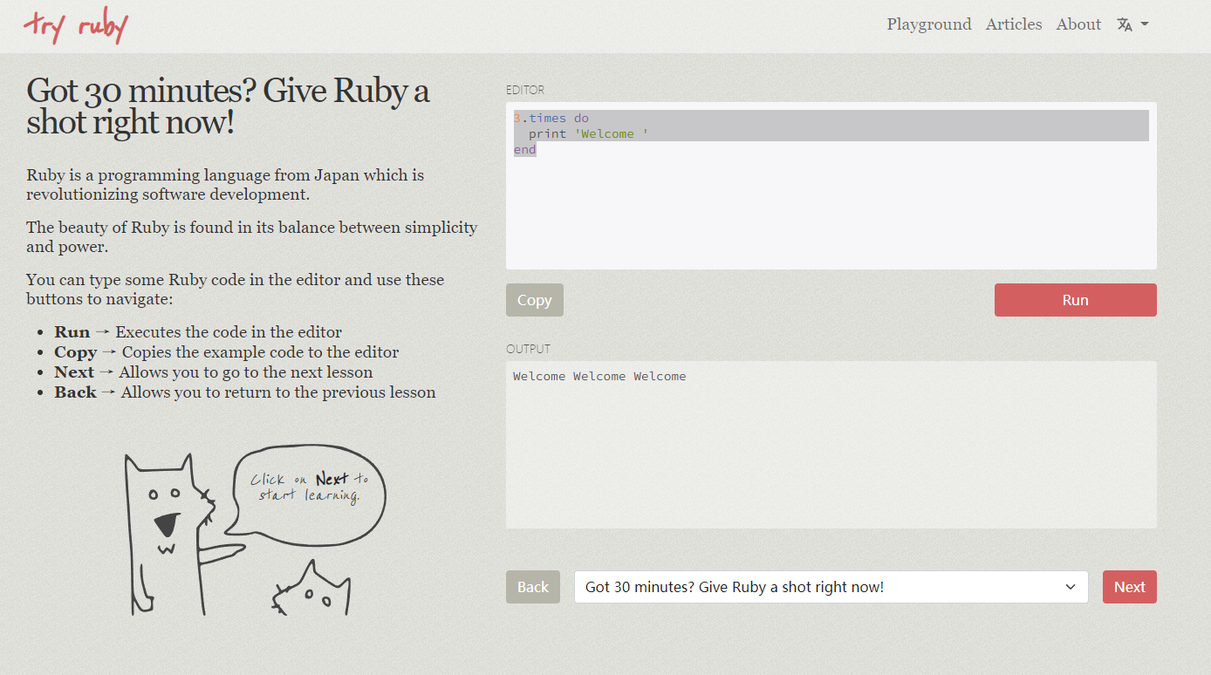Viewport: 1211px width, 675px height.
Task: Click the bullet 'Next → Allows you to go'
Action: click(x=214, y=372)
